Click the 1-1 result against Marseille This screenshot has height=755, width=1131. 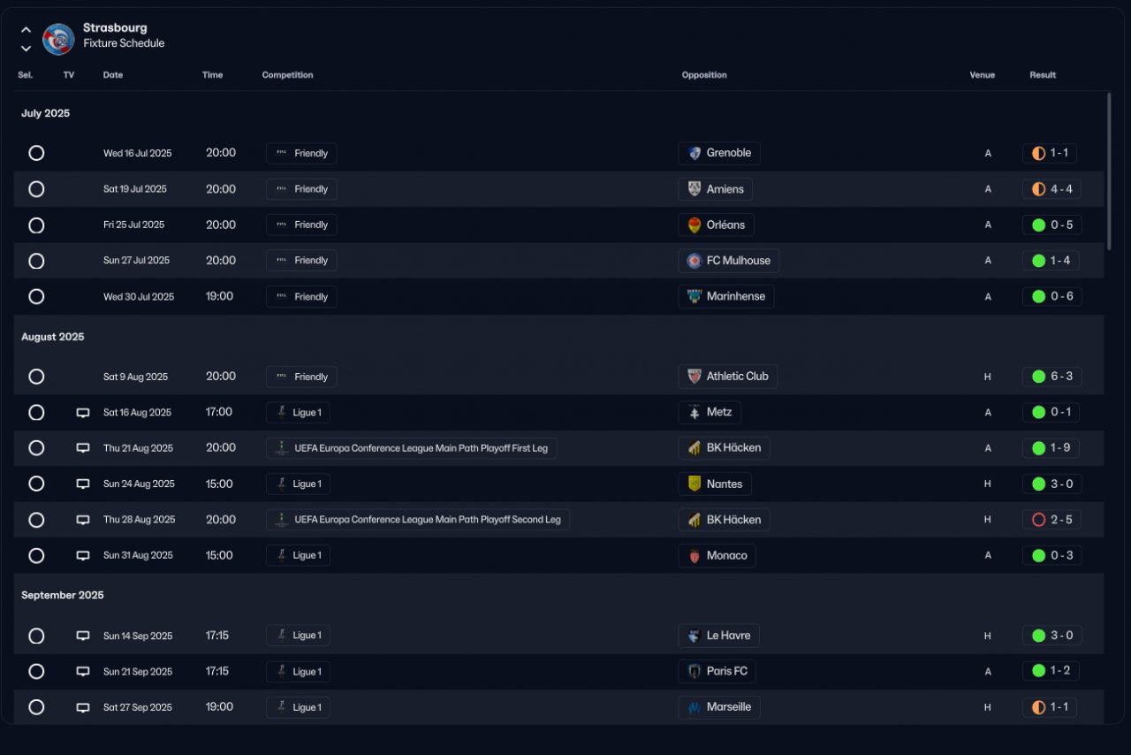click(1050, 707)
